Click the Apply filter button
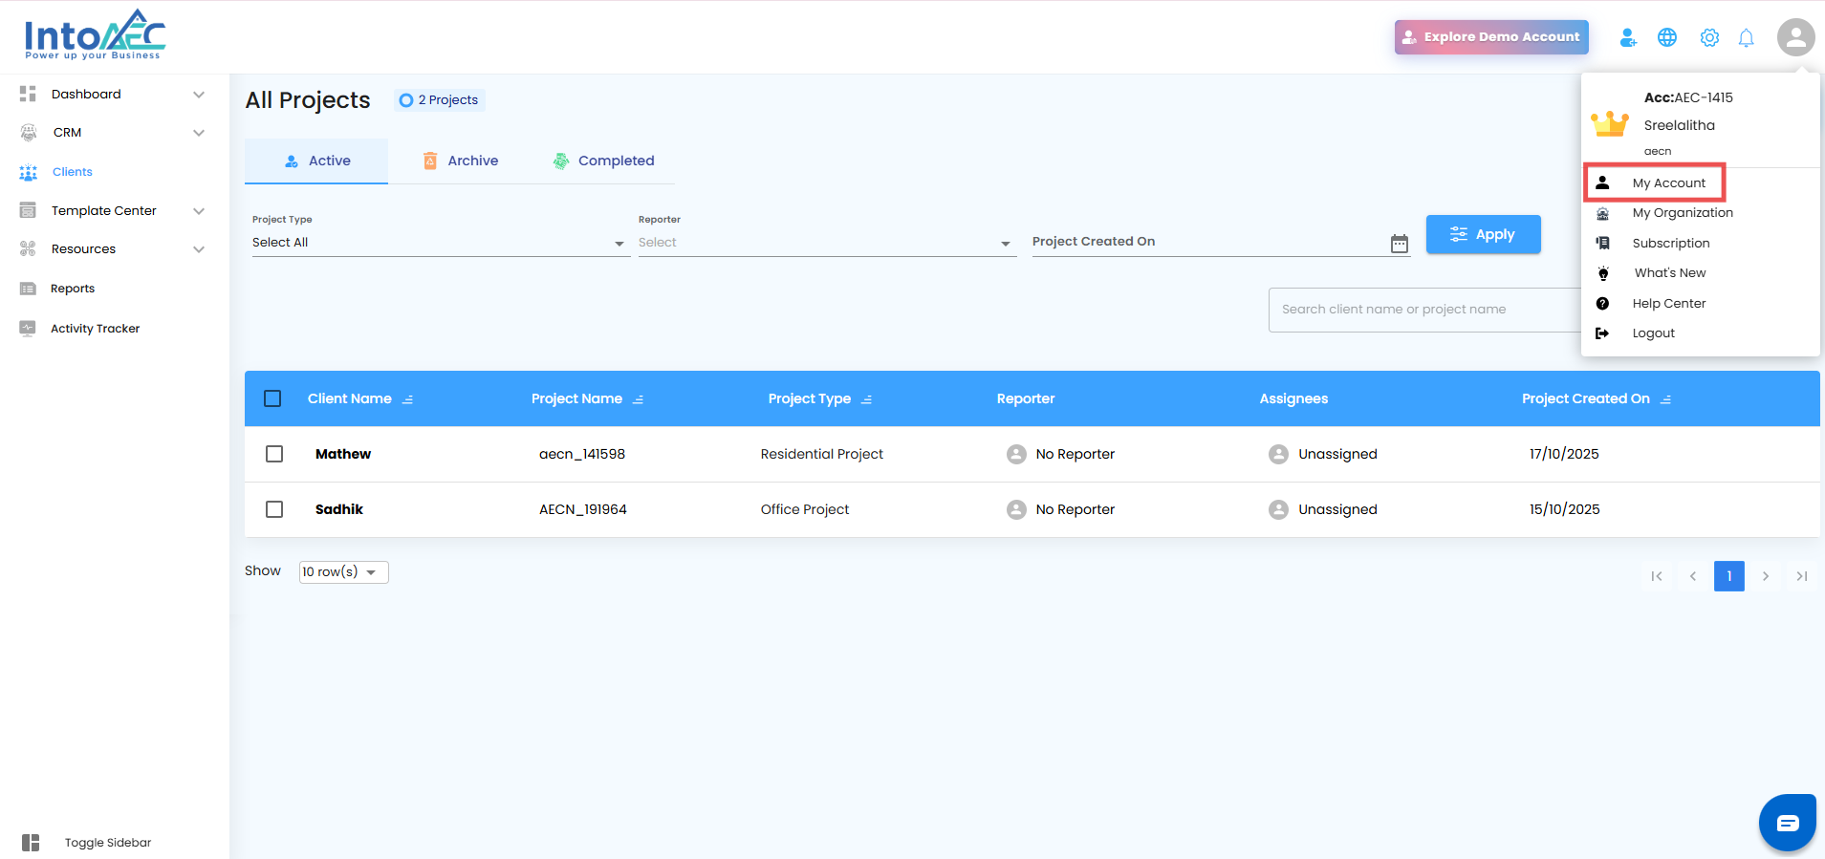Viewport: 1825px width, 859px height. pos(1483,234)
